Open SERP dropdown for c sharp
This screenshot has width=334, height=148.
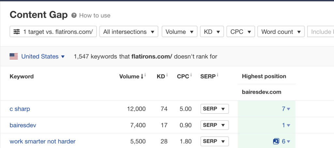click(214, 109)
